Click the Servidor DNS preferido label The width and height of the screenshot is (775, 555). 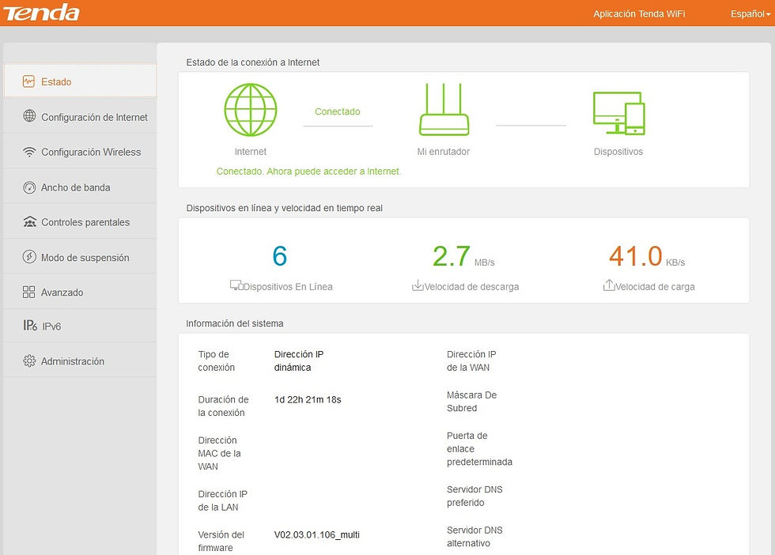coord(474,496)
